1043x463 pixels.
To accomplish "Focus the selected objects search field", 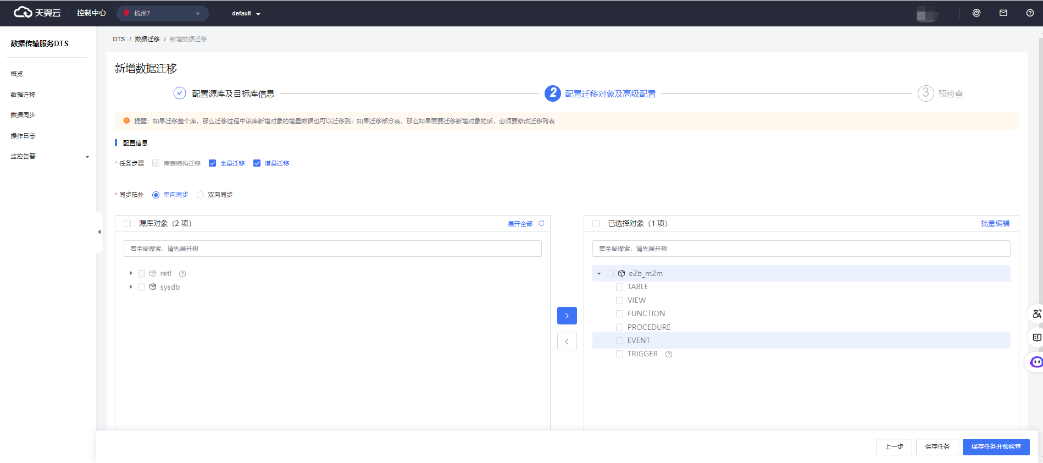I will pos(801,249).
